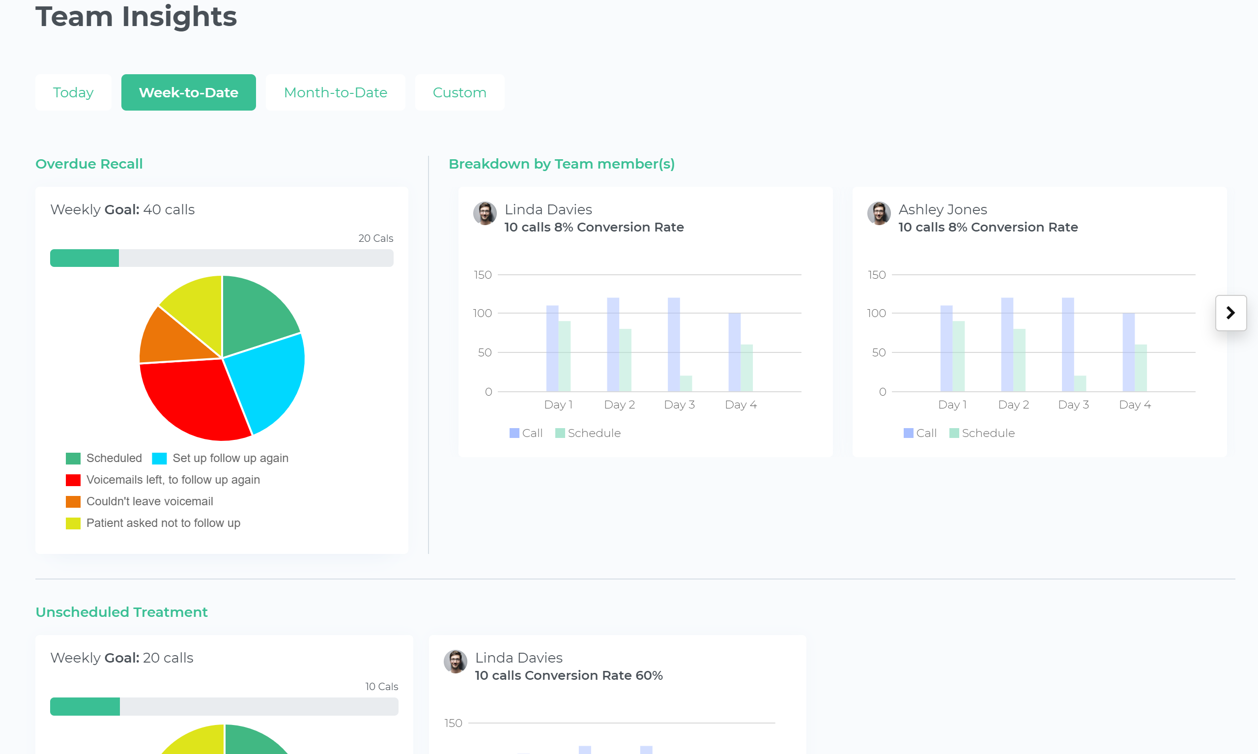The width and height of the screenshot is (1258, 754).
Task: Click the '20 Cals' progress label
Action: (375, 238)
